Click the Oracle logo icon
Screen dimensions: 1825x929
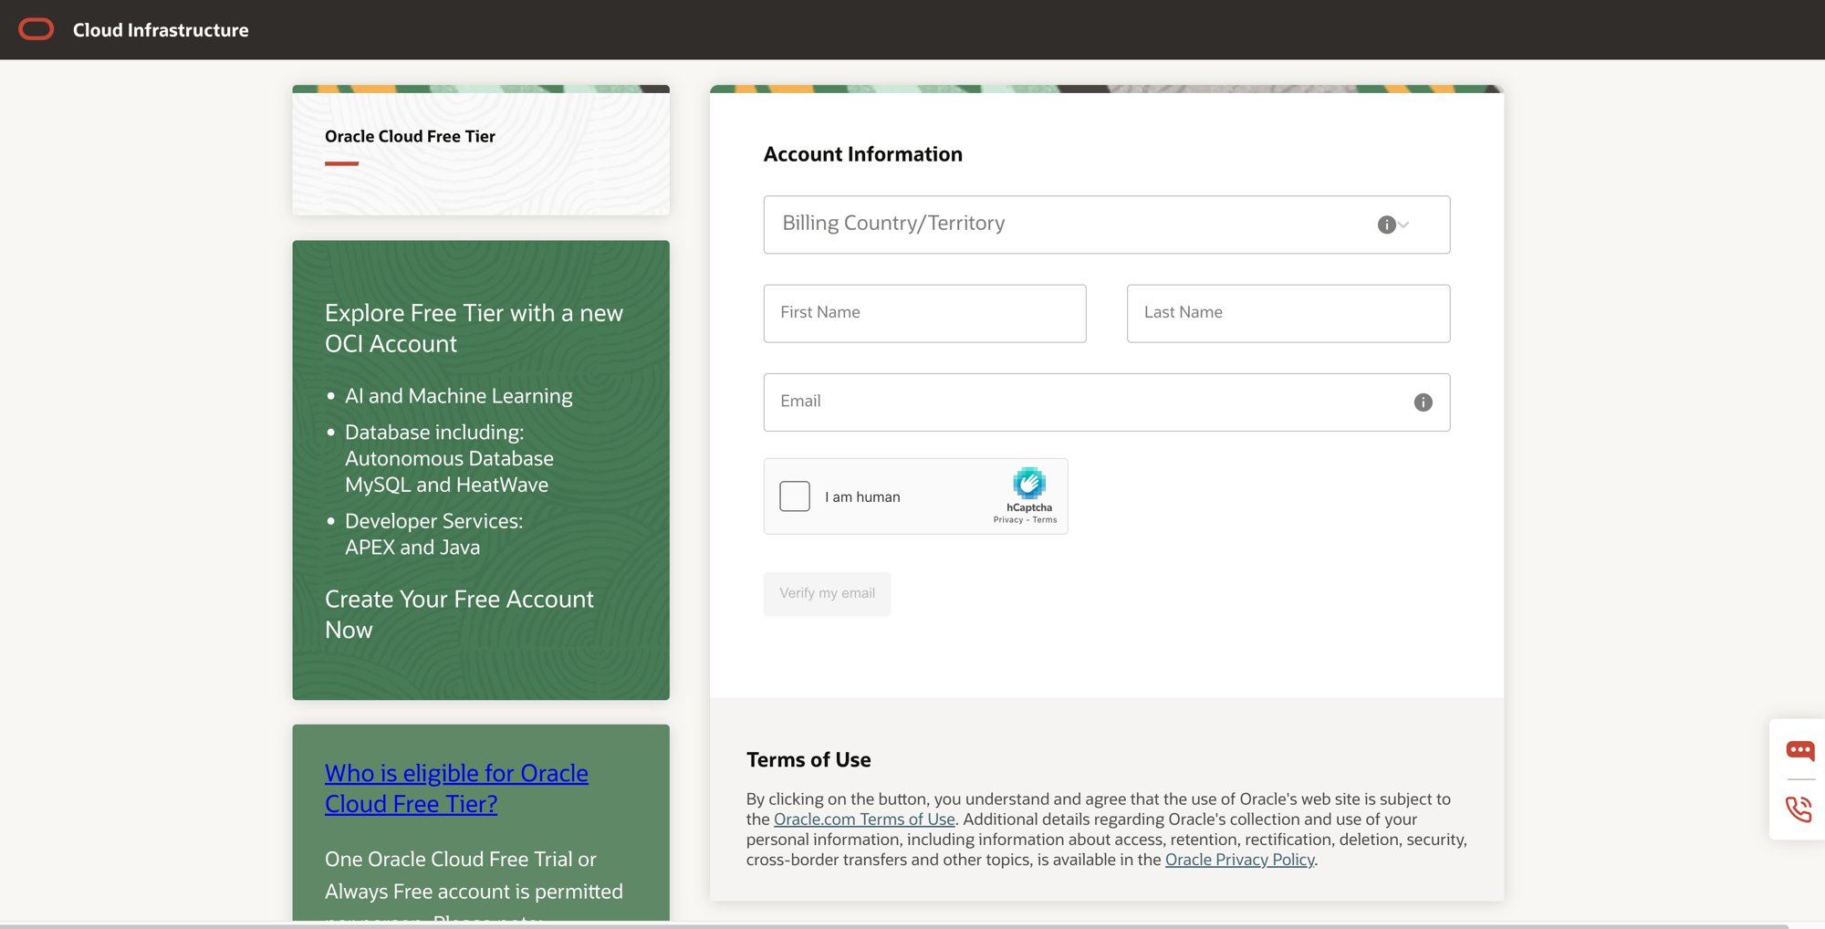(36, 30)
